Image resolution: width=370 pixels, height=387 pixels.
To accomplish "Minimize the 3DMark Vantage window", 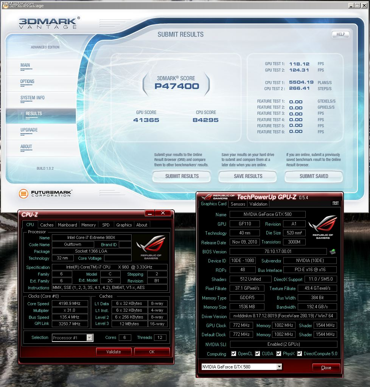I will [x=351, y=5].
